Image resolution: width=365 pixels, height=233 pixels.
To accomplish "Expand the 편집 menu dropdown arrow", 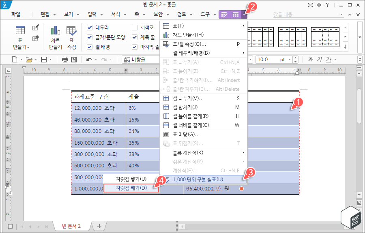I will click(54, 15).
